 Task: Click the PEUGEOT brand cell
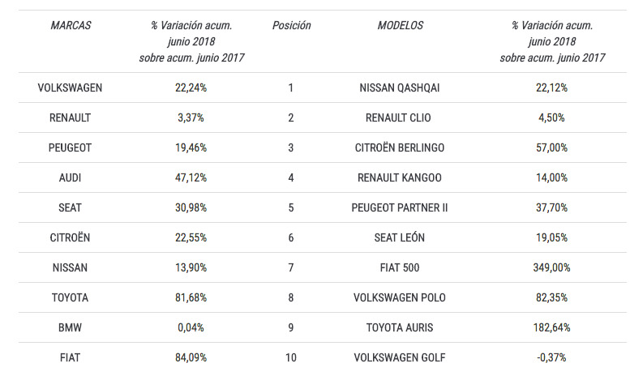coord(71,147)
